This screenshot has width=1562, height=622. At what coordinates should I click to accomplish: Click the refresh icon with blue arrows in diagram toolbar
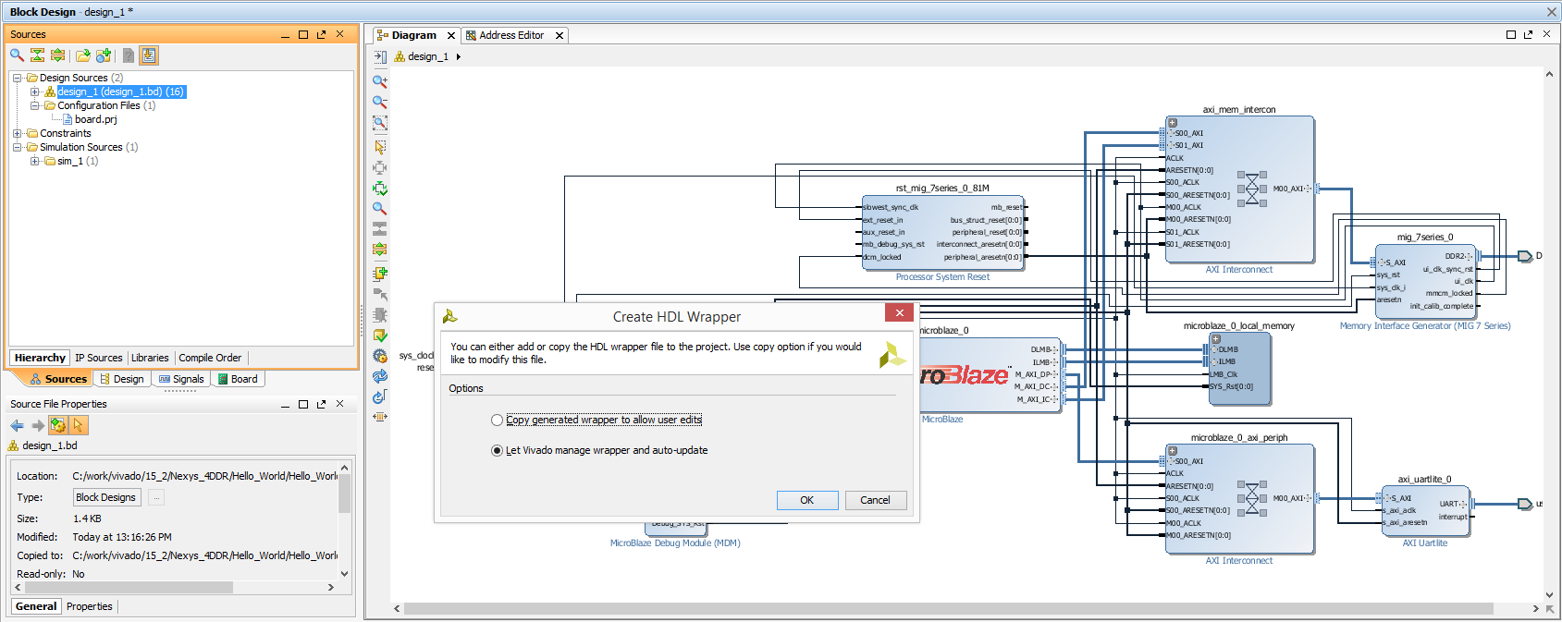coord(379,376)
